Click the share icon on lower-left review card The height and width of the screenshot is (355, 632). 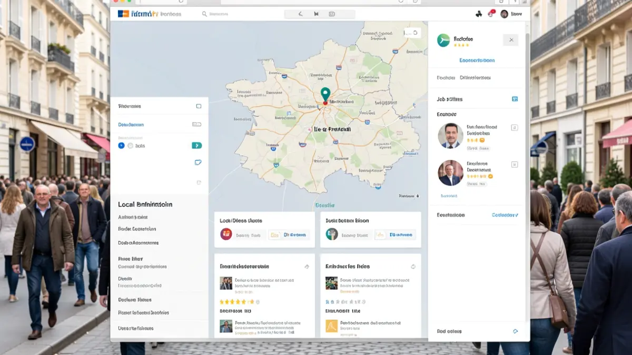307,267
